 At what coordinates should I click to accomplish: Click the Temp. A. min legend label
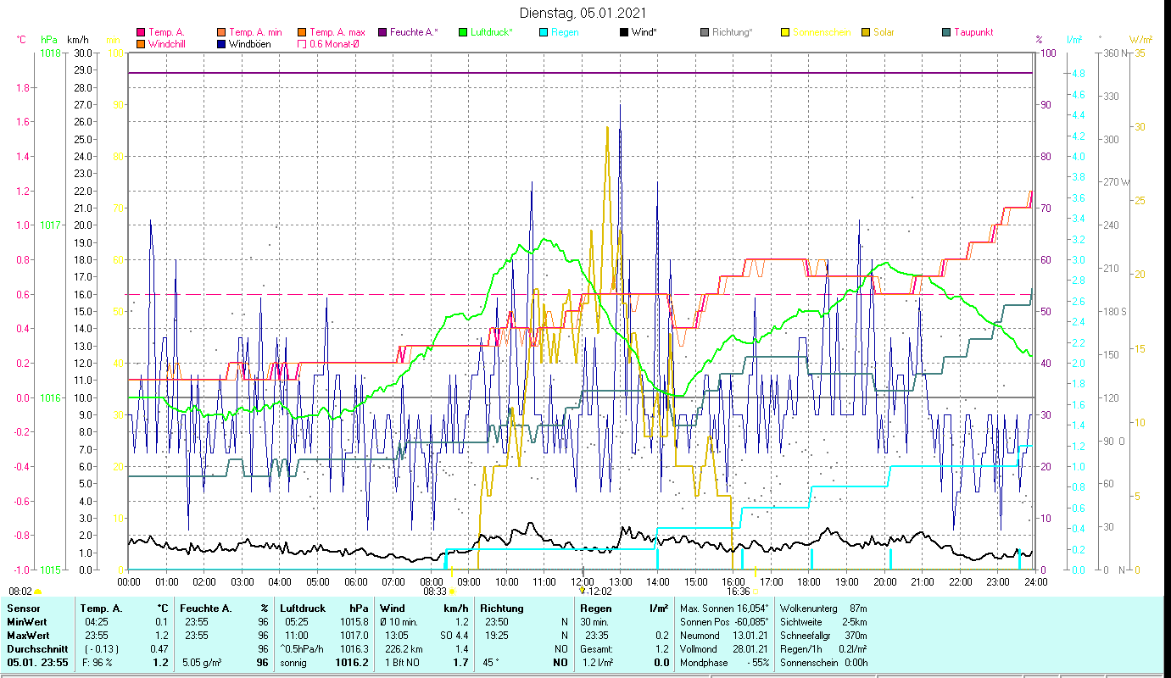click(x=255, y=33)
